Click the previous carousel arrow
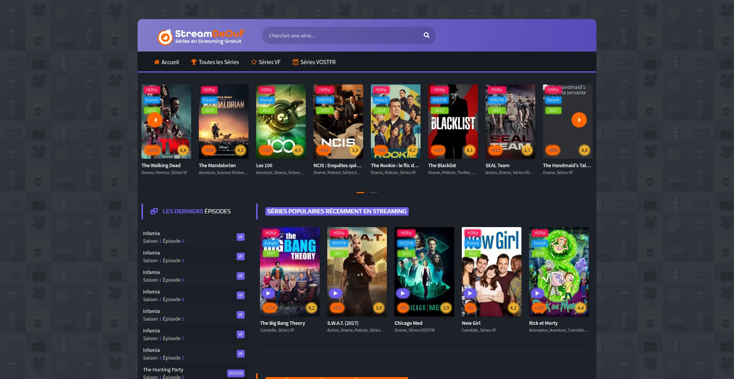The width and height of the screenshot is (734, 379). tap(155, 120)
